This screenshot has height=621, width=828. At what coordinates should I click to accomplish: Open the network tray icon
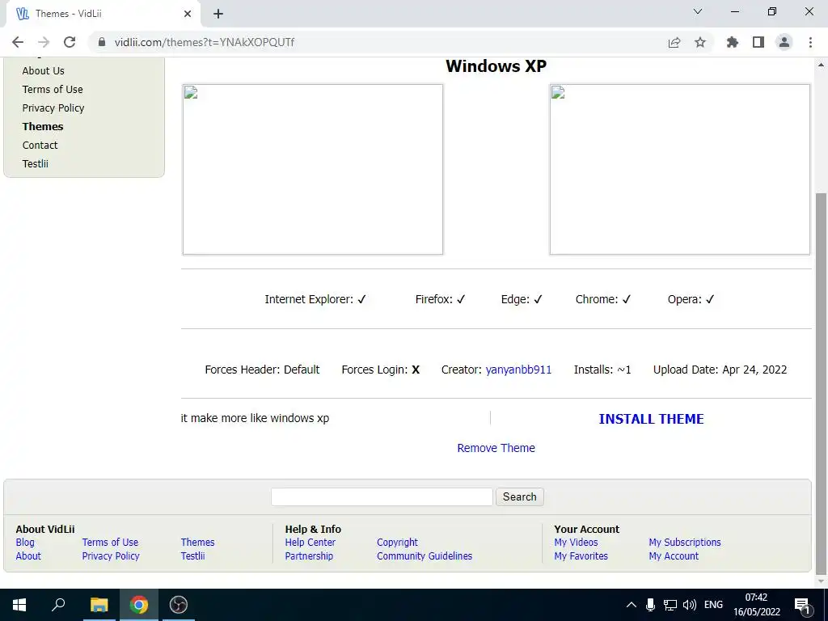click(x=670, y=605)
